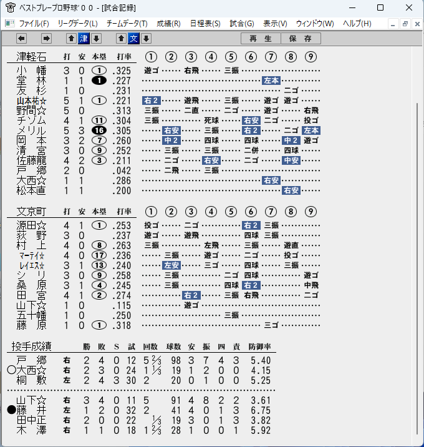Image resolution: width=424 pixels, height=447 pixels.
Task: Click the right arrow next game button
Action: coord(46,39)
